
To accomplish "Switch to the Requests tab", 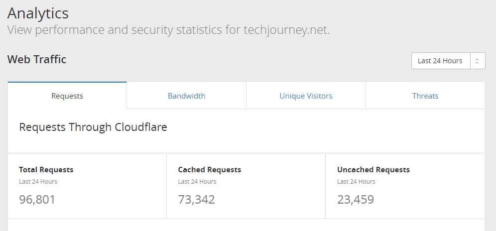I will coord(67,96).
